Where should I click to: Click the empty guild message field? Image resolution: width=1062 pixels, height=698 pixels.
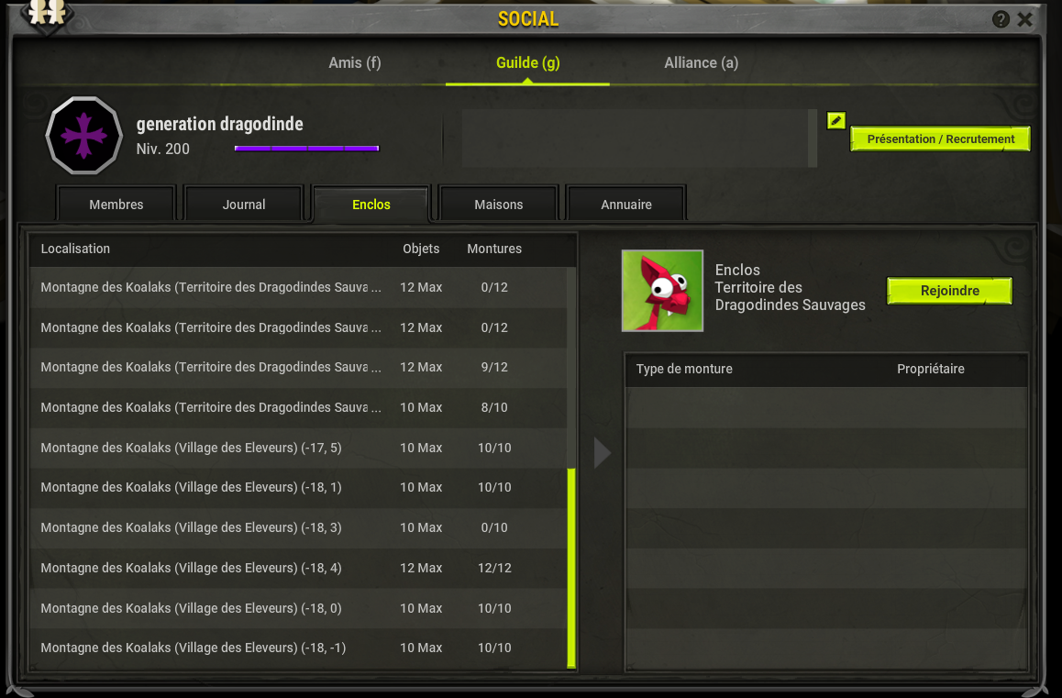pos(636,138)
